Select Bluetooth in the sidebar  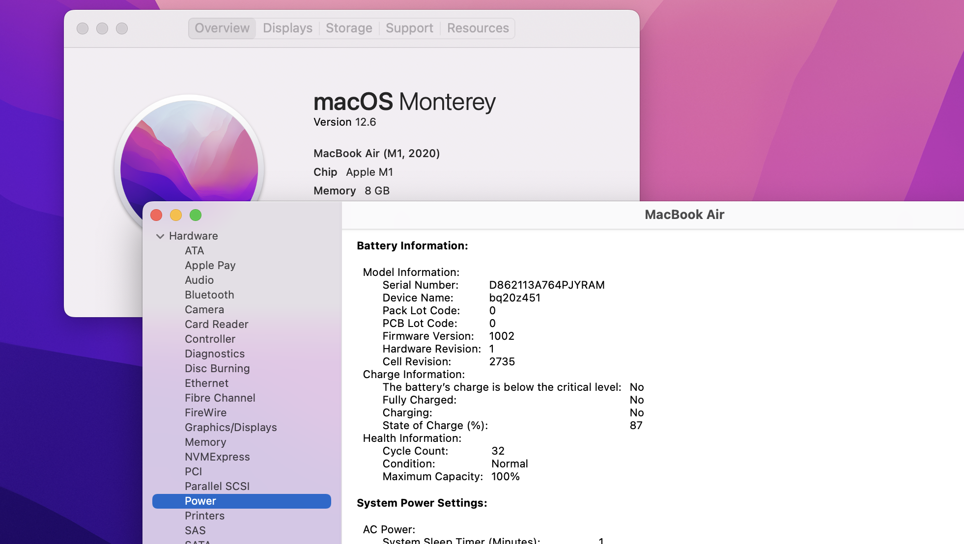point(209,295)
